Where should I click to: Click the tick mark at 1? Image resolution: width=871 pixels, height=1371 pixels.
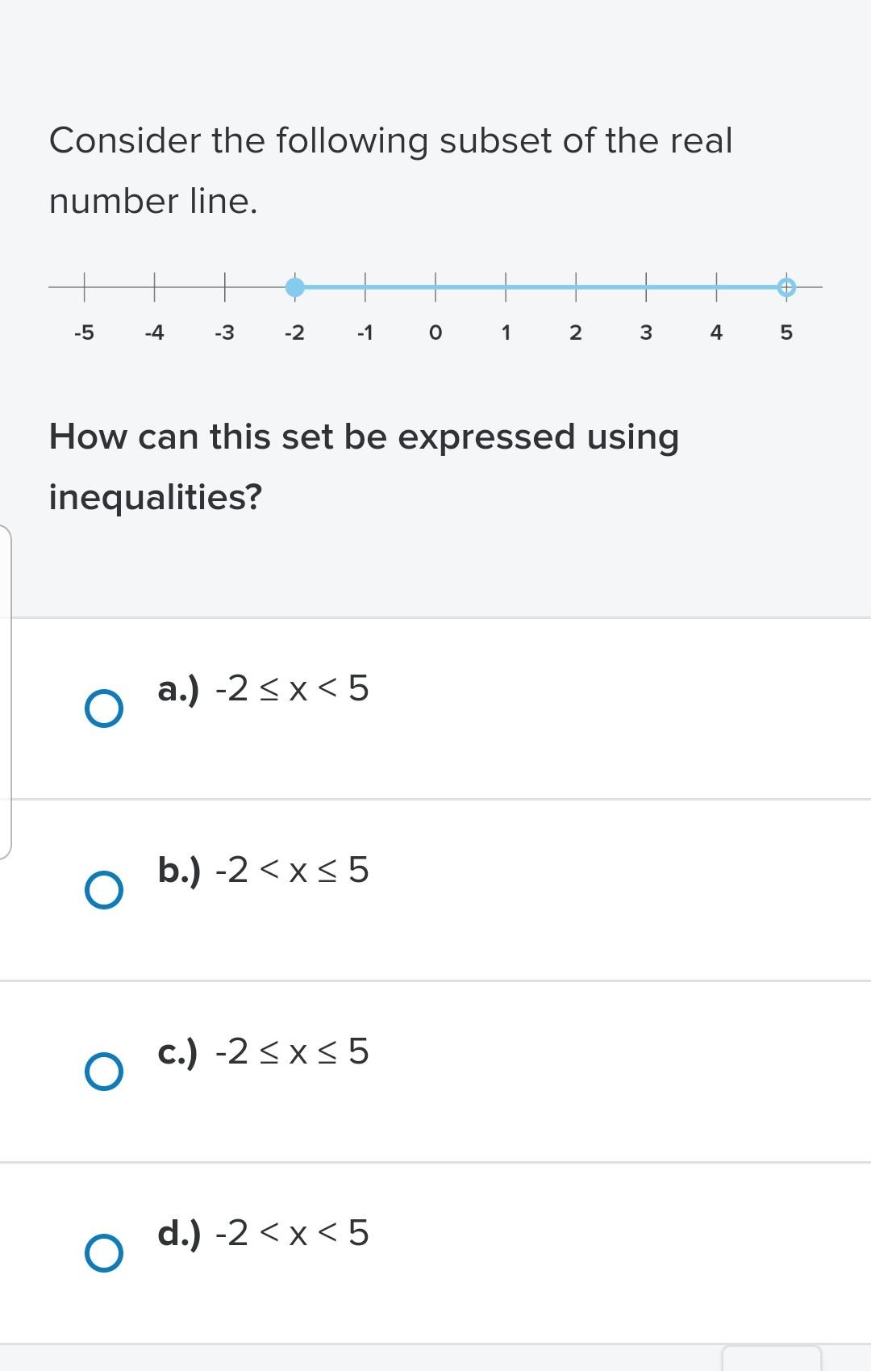click(506, 286)
